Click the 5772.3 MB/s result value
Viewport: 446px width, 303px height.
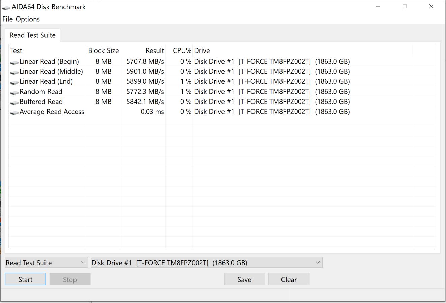tap(145, 92)
